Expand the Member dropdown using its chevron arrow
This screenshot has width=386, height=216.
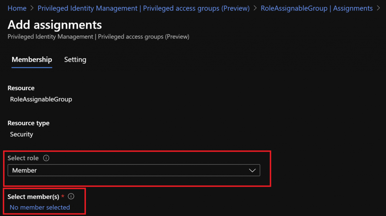[252, 170]
